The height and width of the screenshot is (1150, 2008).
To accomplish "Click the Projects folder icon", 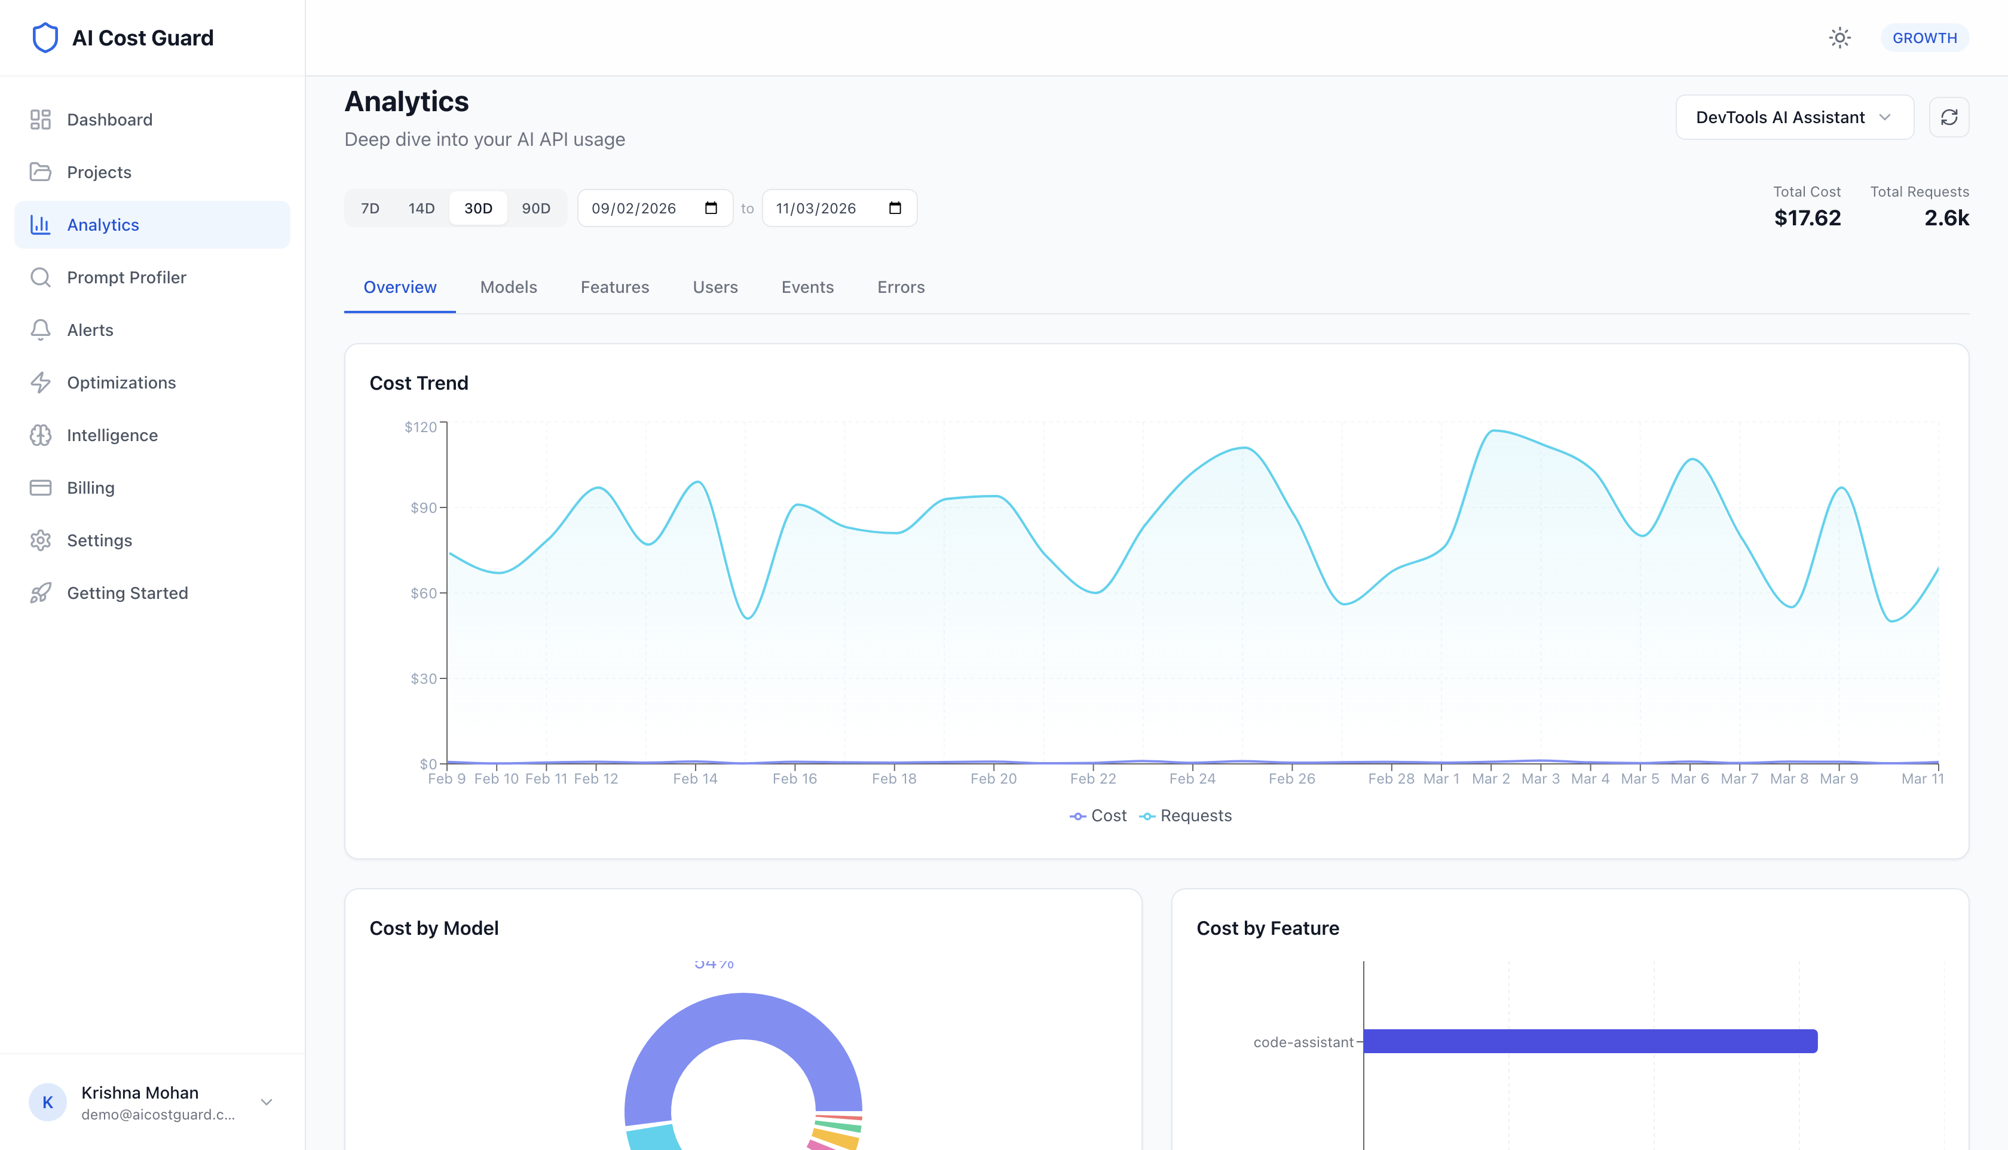I will tap(40, 172).
